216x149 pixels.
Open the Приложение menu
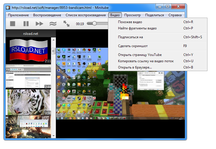[x=18, y=15]
